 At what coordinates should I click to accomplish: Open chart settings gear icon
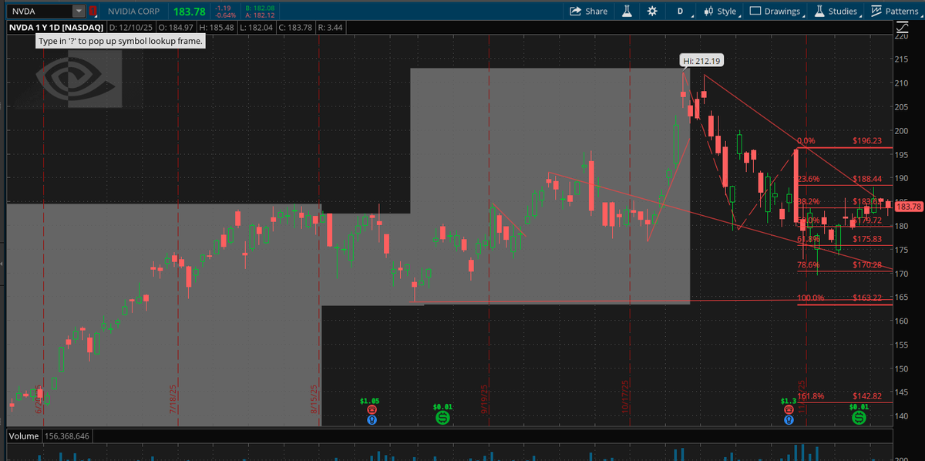coord(652,11)
